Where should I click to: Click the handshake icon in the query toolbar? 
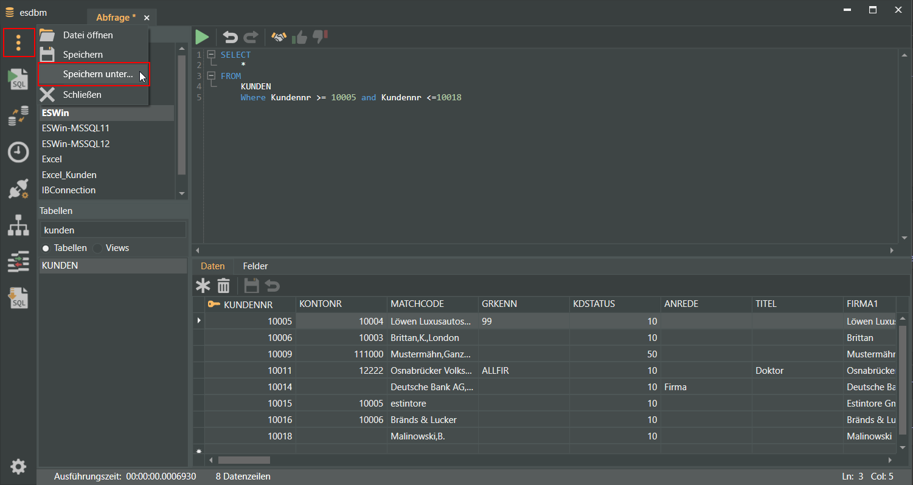point(279,38)
